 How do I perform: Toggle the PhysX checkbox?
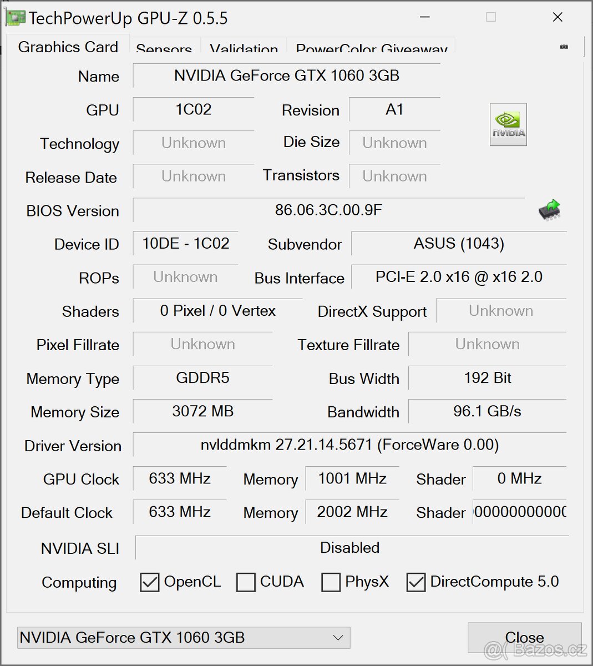[331, 582]
